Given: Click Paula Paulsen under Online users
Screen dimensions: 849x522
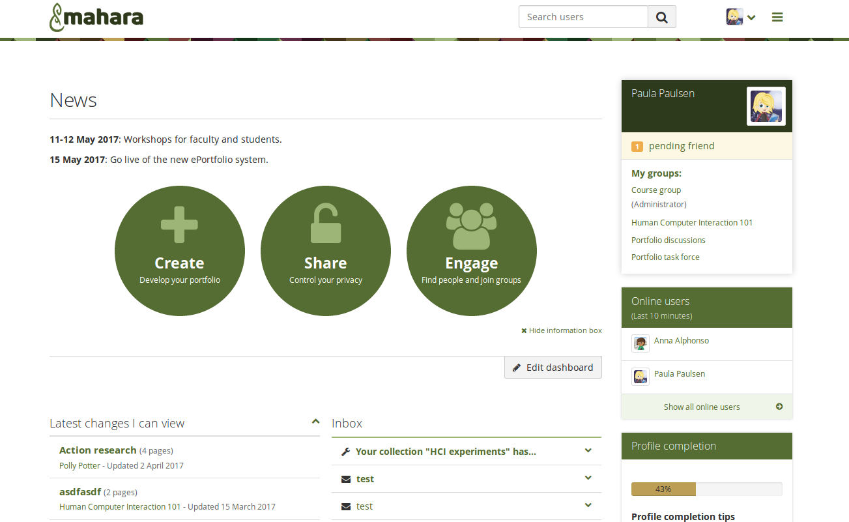Looking at the screenshot, I should (680, 374).
